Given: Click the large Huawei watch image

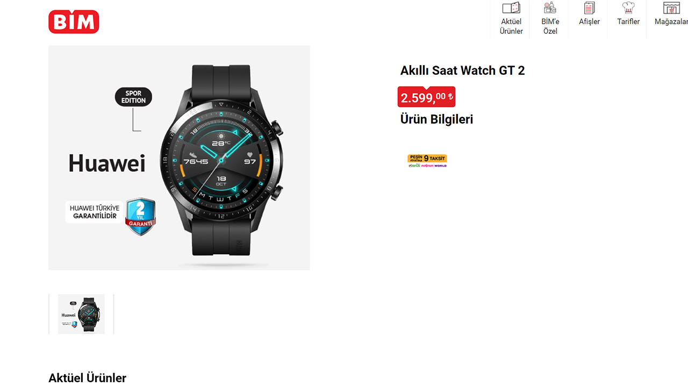Looking at the screenshot, I should tap(179, 157).
